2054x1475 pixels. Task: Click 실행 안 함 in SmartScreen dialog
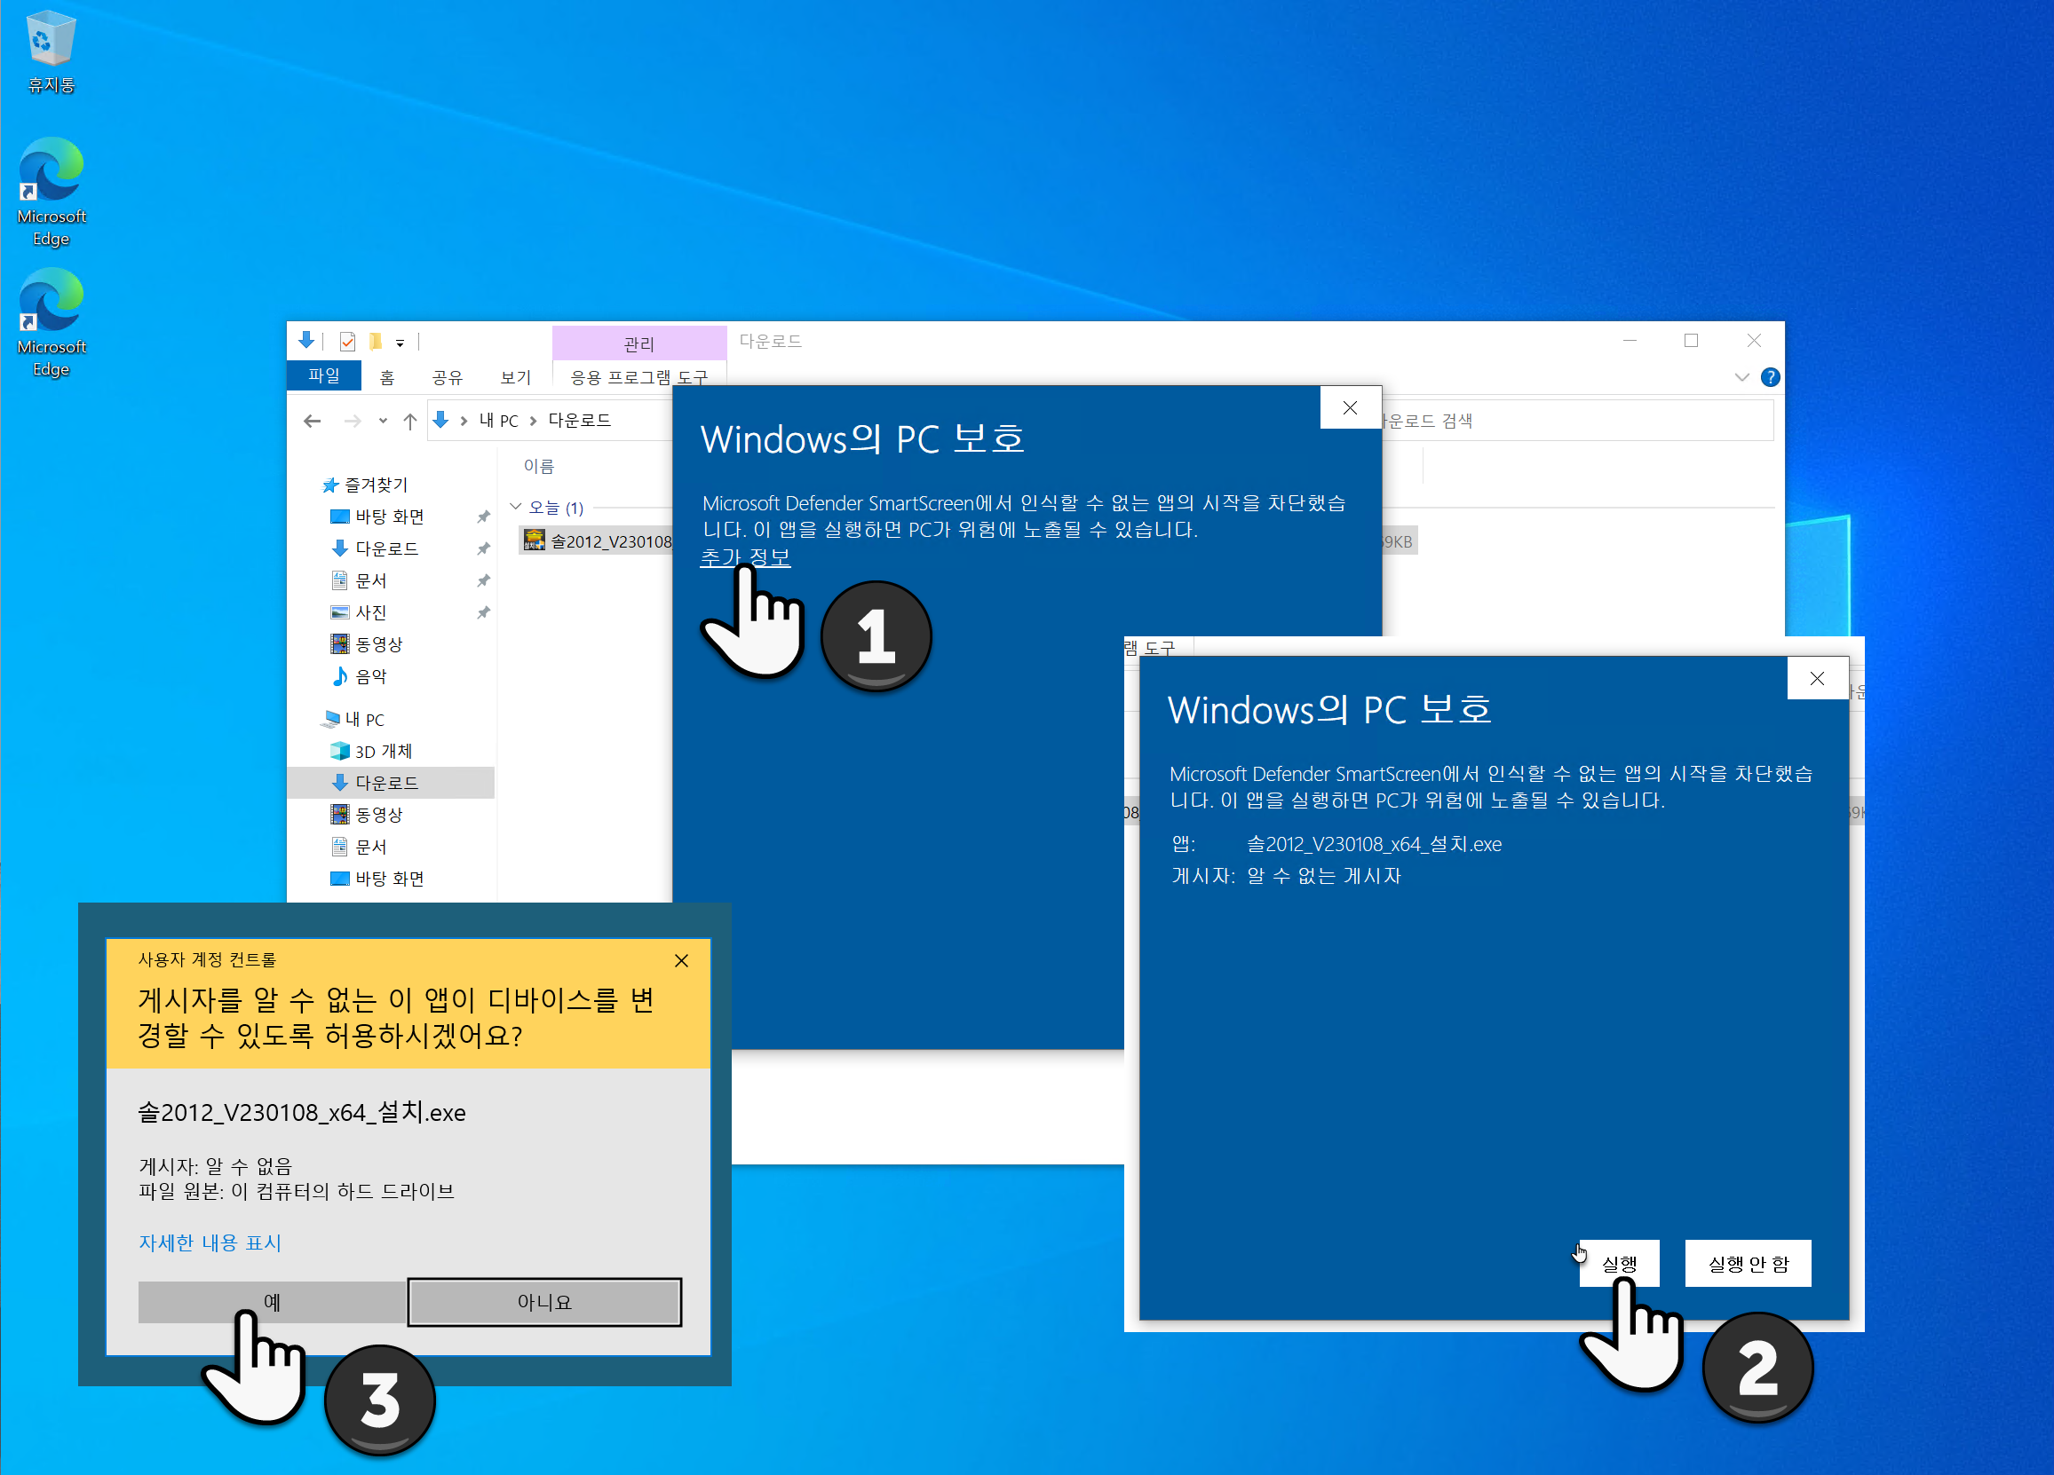tap(1748, 1263)
